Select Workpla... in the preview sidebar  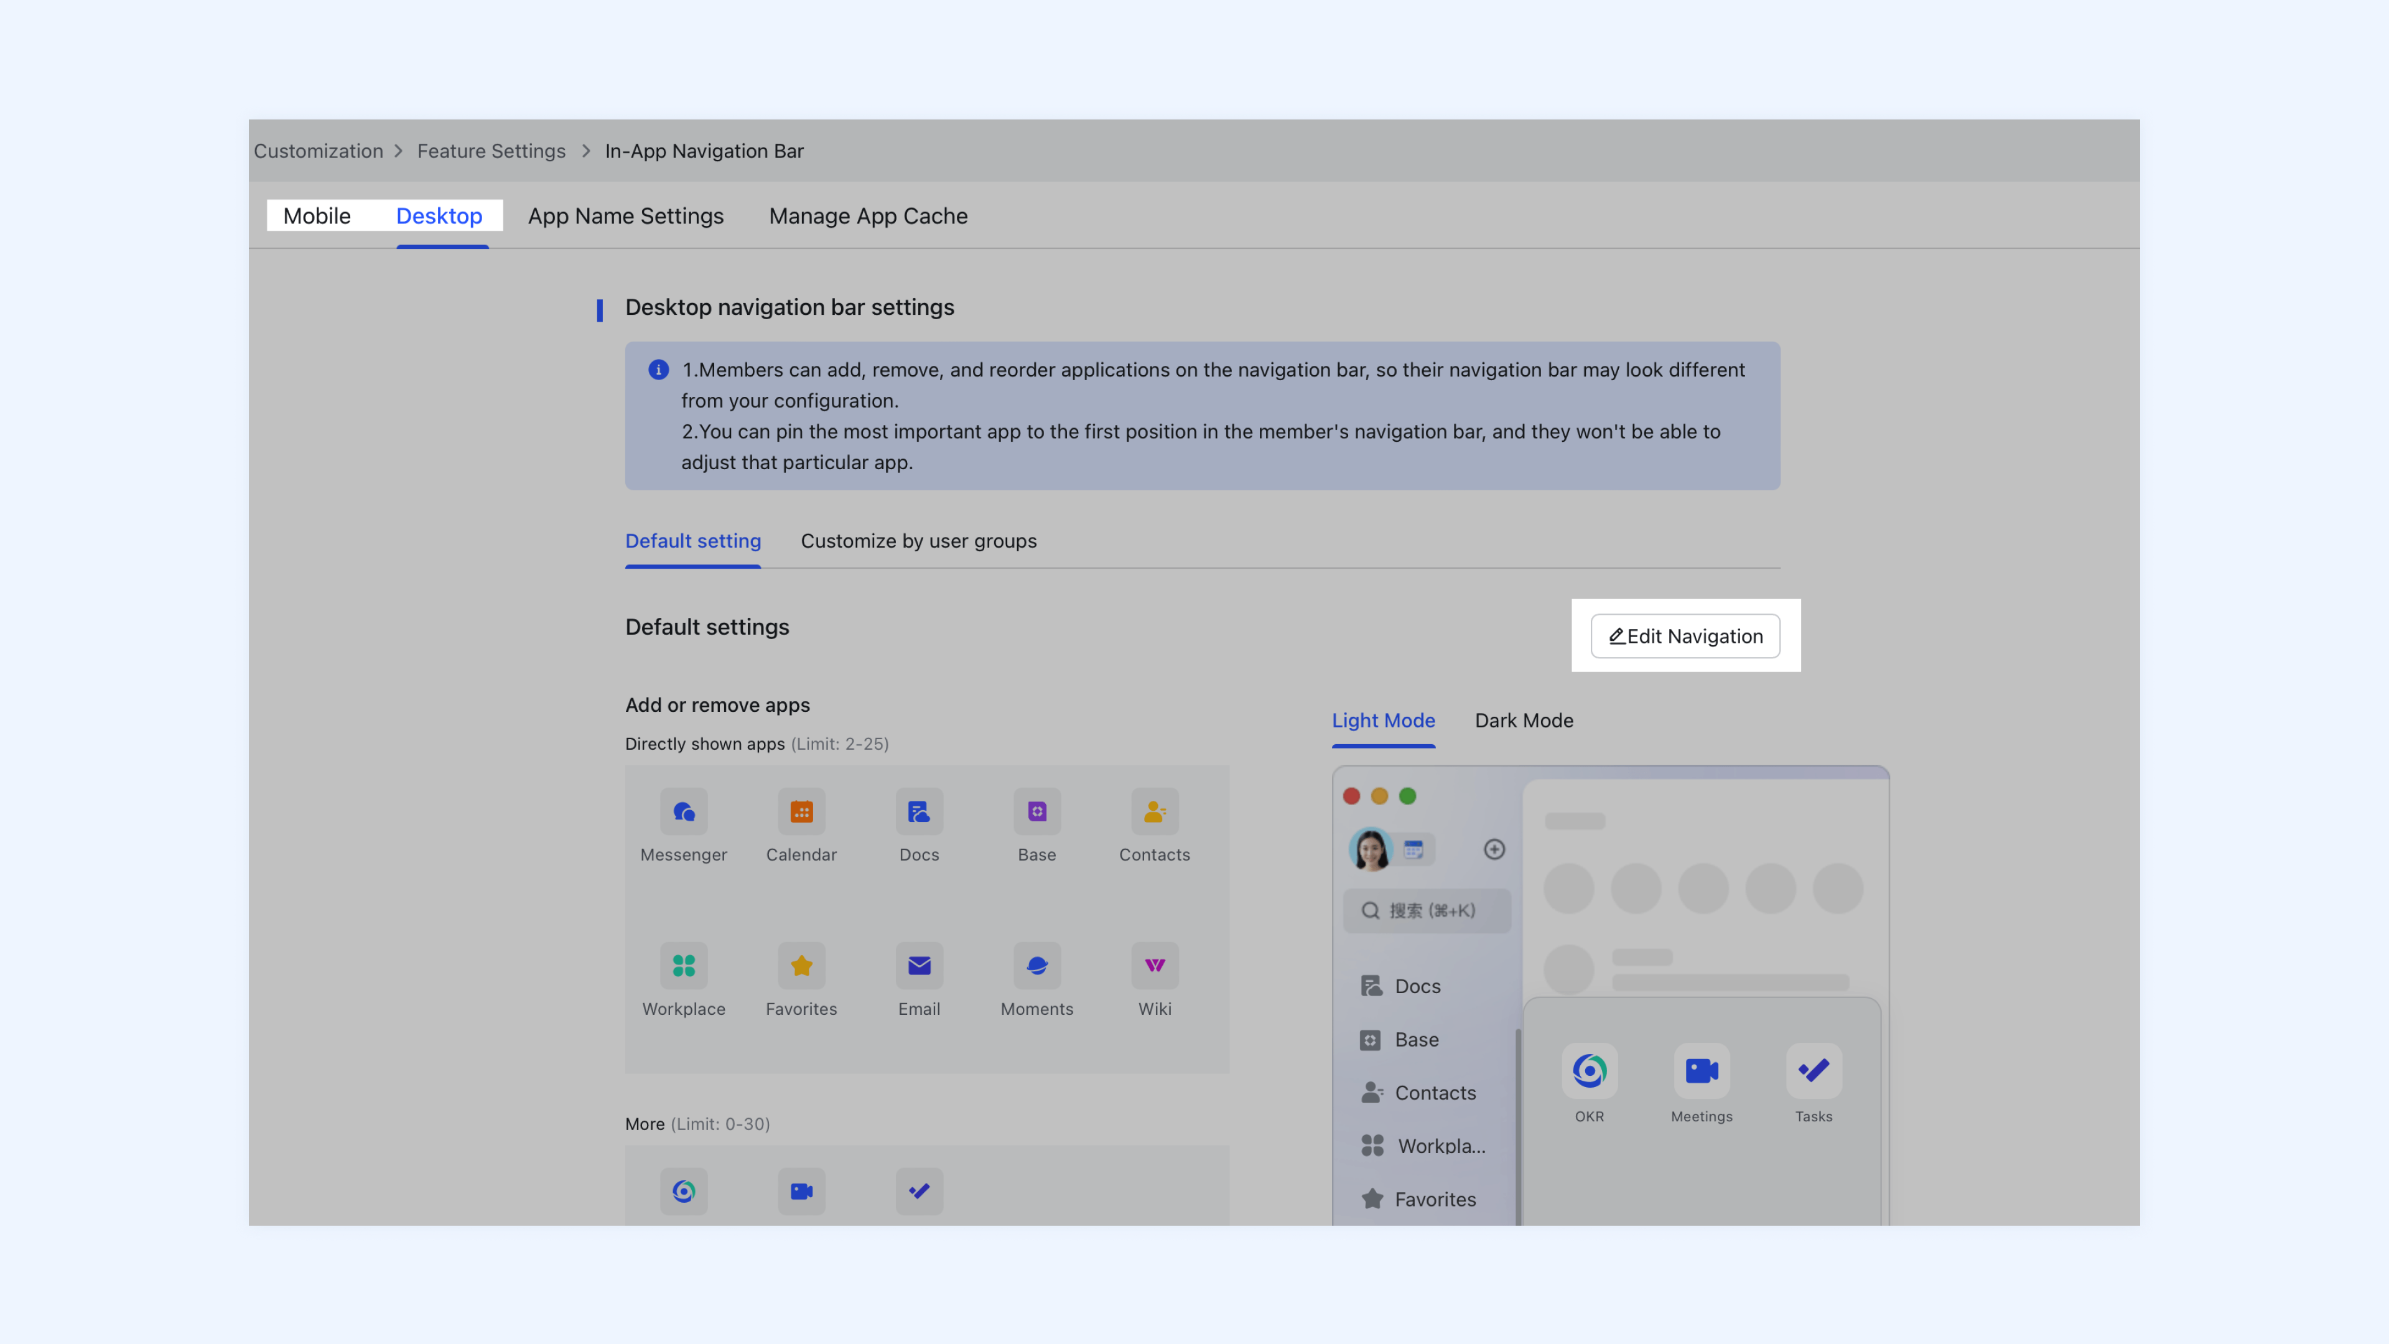tap(1423, 1146)
